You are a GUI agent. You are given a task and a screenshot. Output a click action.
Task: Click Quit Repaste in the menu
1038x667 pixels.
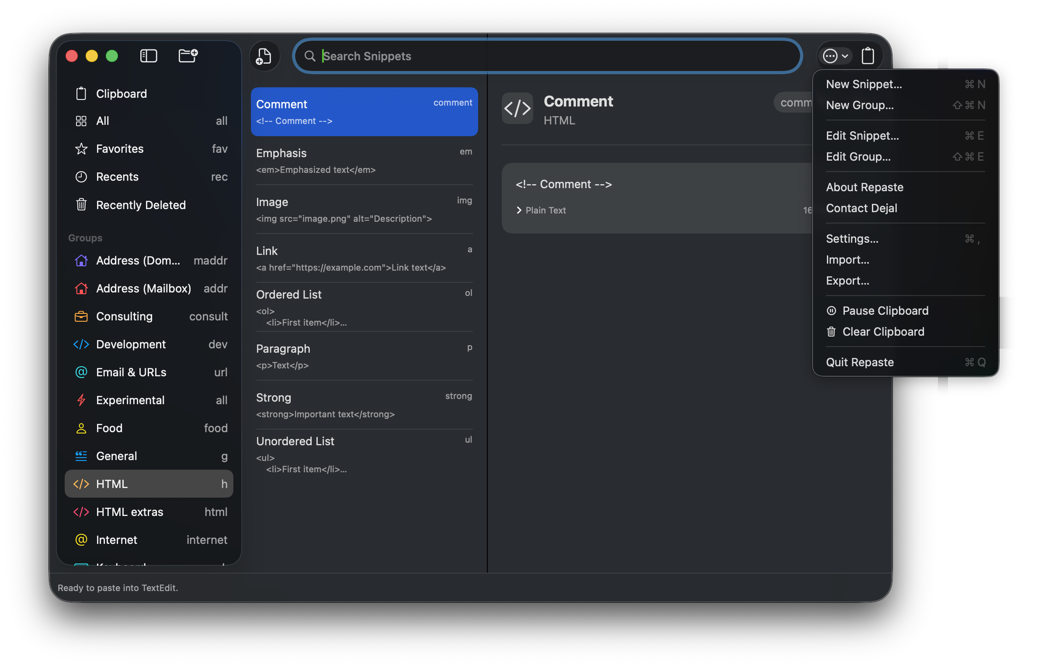906,362
